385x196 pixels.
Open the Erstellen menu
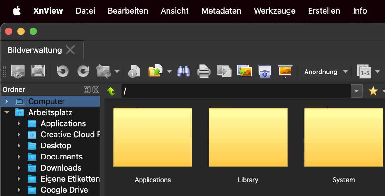tap(324, 11)
